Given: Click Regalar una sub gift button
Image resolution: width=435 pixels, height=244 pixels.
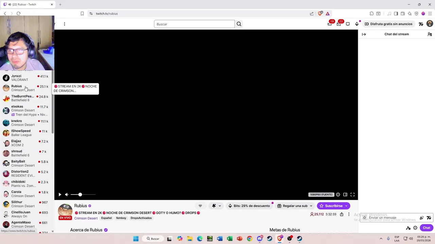Looking at the screenshot, I should (x=295, y=206).
